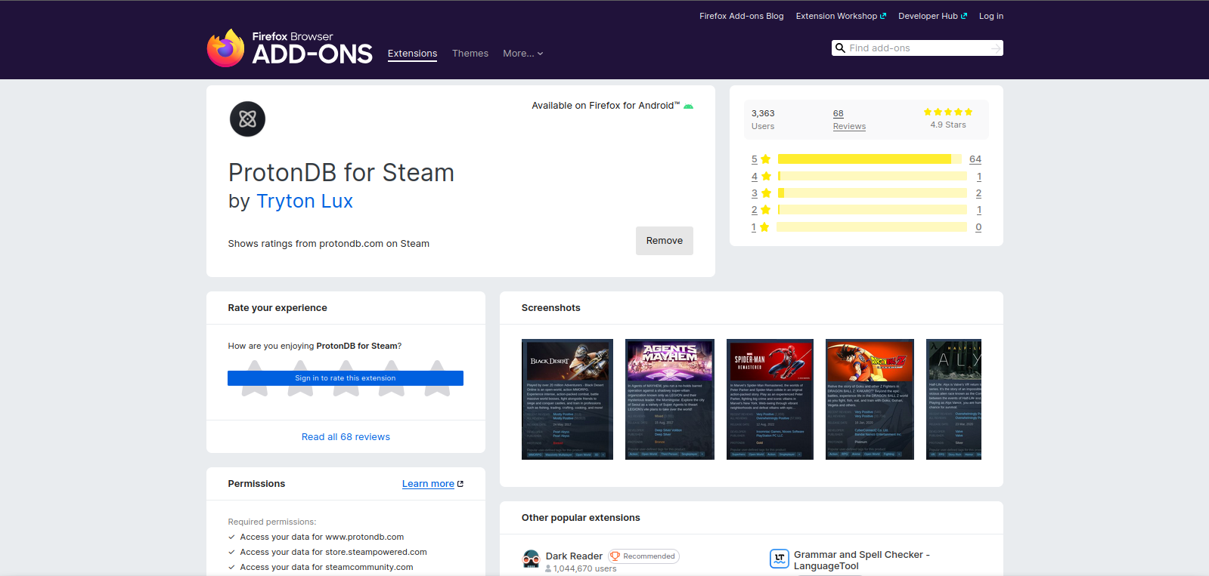Click the ProtonDB extension atom icon
The height and width of the screenshot is (576, 1209).
(x=247, y=119)
